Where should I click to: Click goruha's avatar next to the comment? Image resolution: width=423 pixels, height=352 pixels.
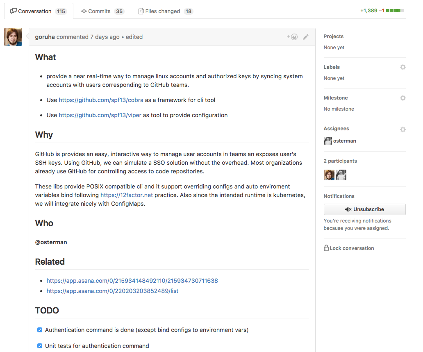pos(13,37)
